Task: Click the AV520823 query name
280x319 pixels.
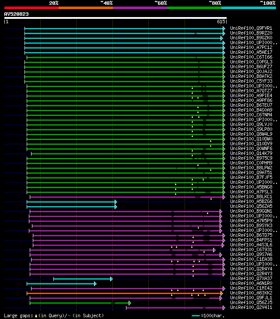Action: pos(17,14)
